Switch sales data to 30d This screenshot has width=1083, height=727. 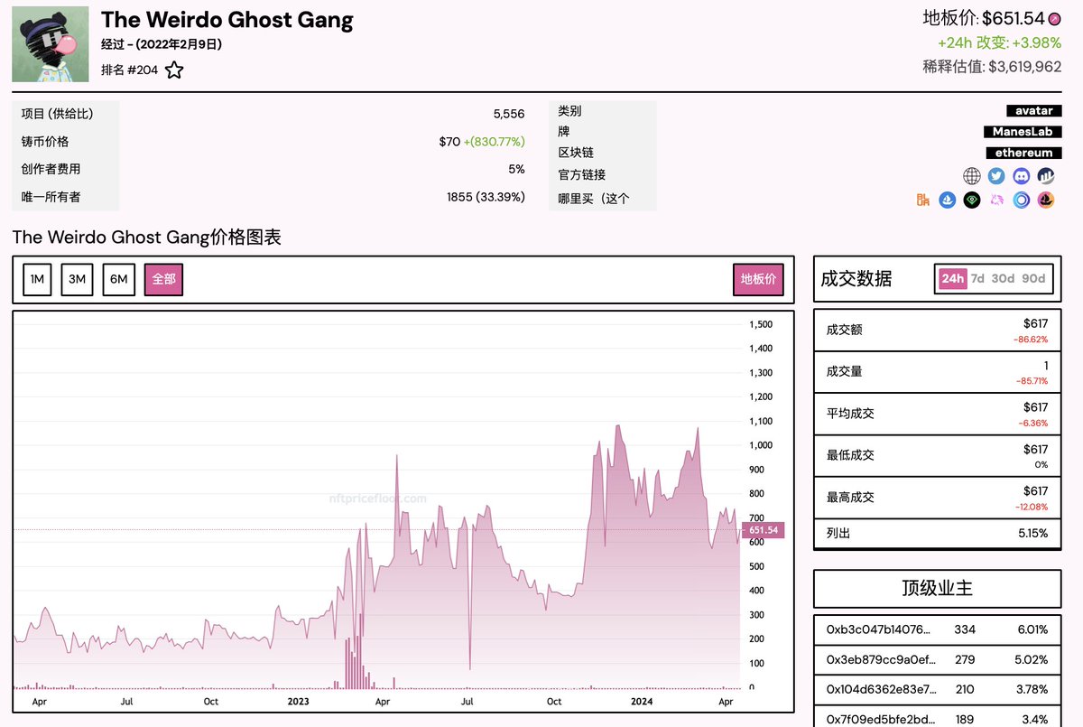pyautogui.click(x=1003, y=279)
